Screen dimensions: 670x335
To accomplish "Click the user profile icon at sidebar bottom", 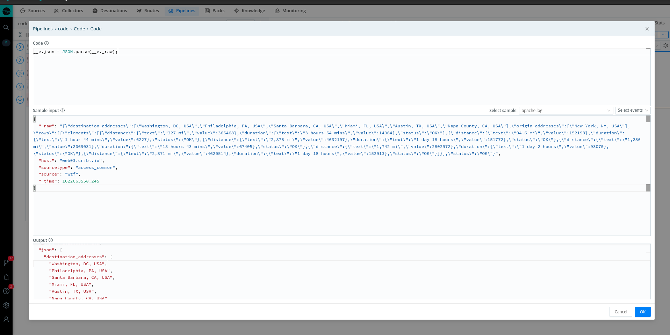I will click(6, 320).
